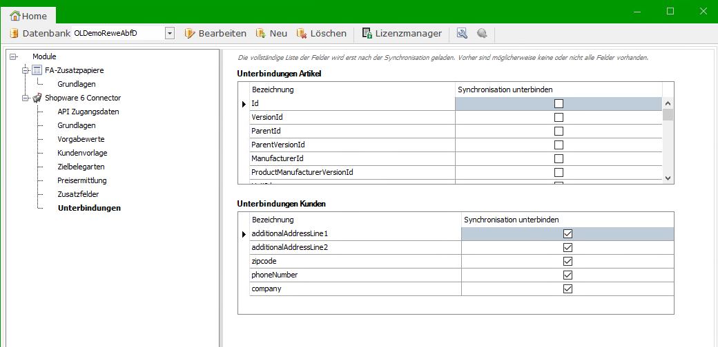718x347 pixels.
Task: Click the Shopware 6 Connector module icon
Action: pos(37,98)
